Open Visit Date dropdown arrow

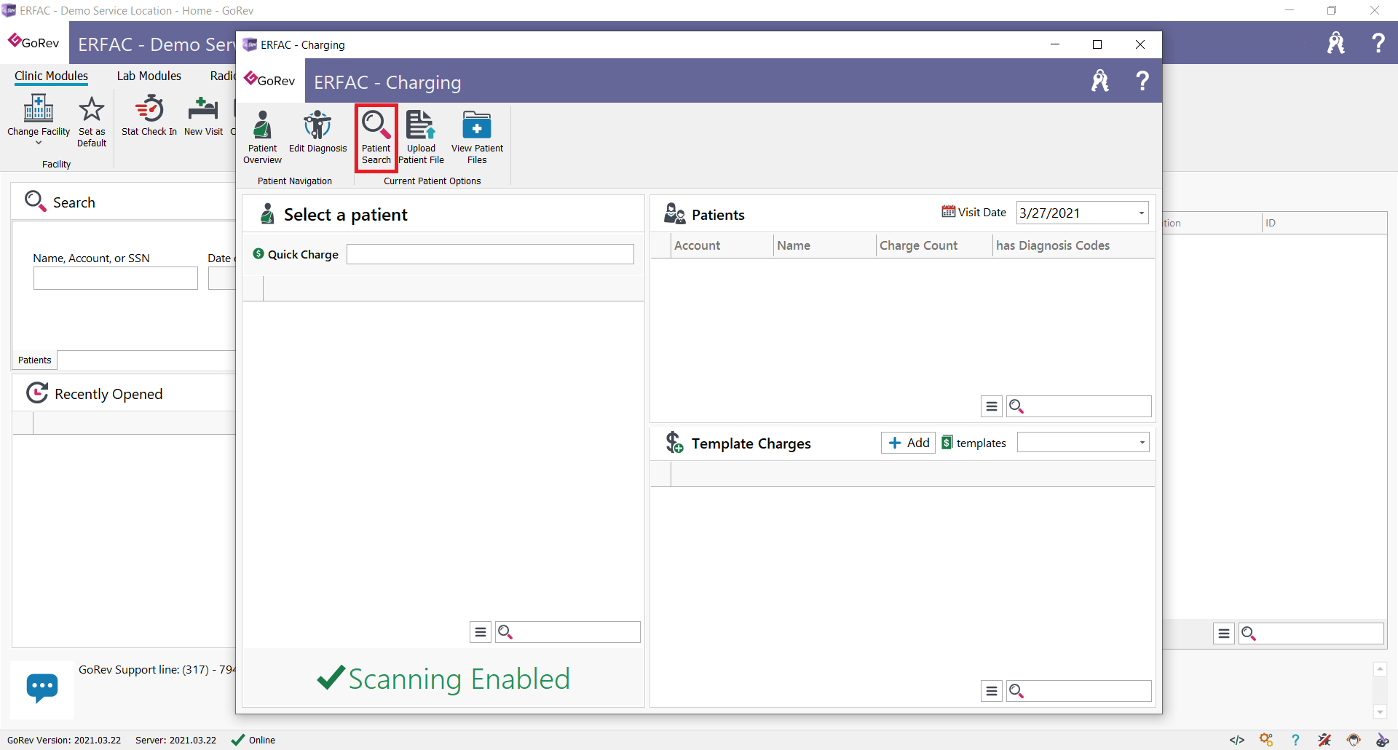point(1141,213)
